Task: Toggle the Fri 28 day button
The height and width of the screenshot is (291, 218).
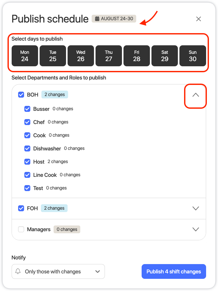Action: 136,56
